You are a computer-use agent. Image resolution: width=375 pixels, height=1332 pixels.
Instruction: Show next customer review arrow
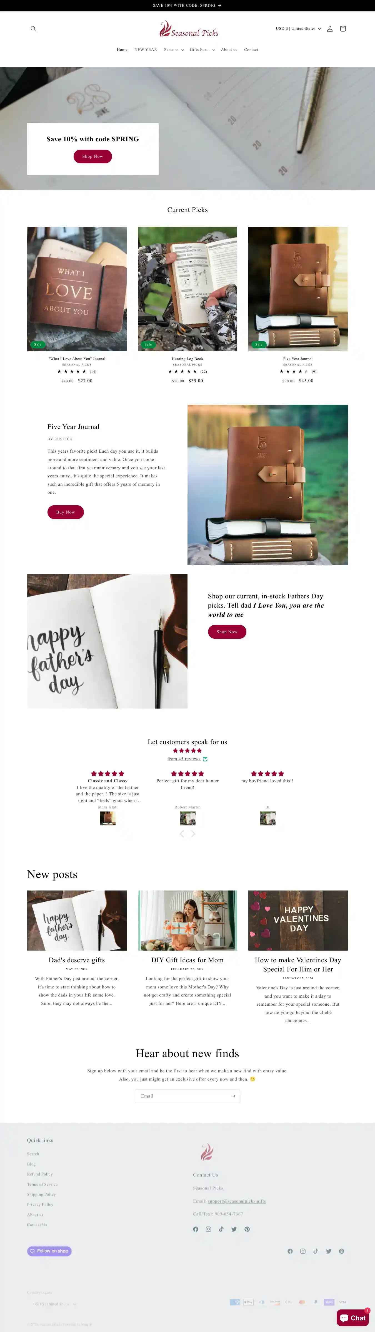click(193, 833)
